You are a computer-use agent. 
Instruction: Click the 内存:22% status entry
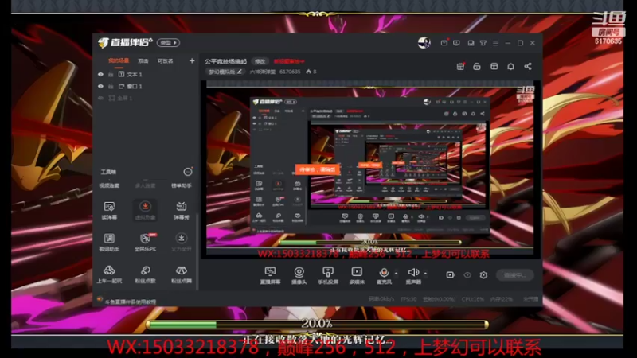502,299
